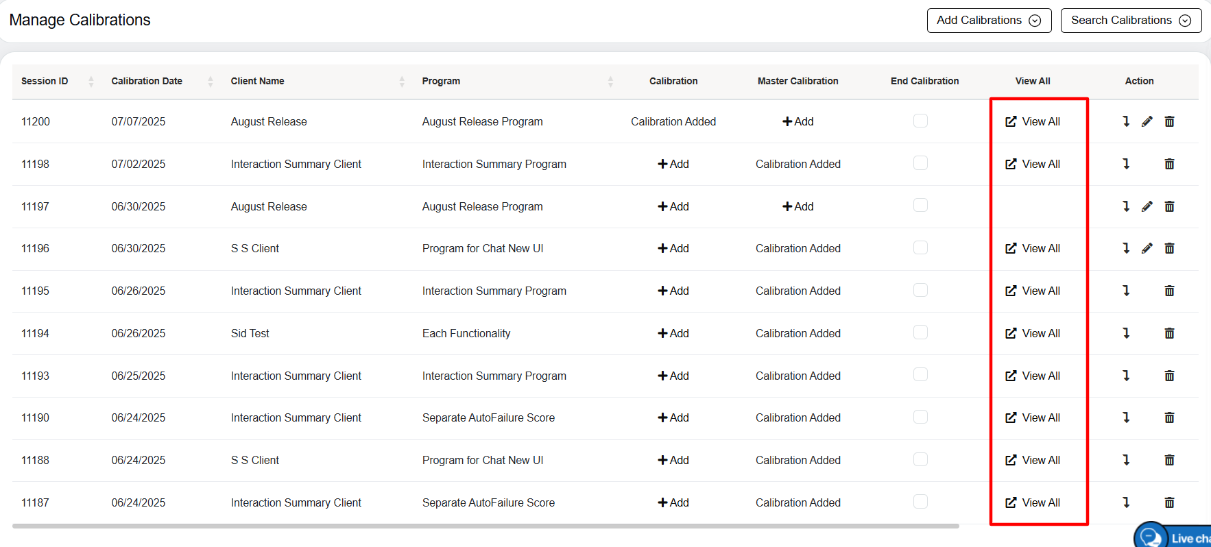Click the download arrow icon for session 11190
1211x547 pixels.
click(1125, 417)
